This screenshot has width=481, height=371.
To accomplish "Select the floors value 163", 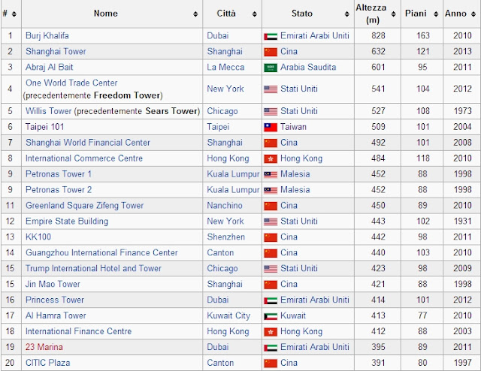I will point(422,36).
